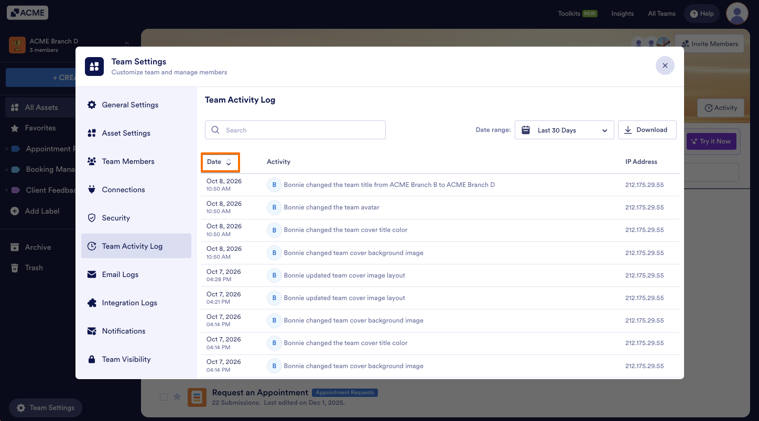
Task: Click the Notifications envelope icon
Action: pyautogui.click(x=92, y=331)
